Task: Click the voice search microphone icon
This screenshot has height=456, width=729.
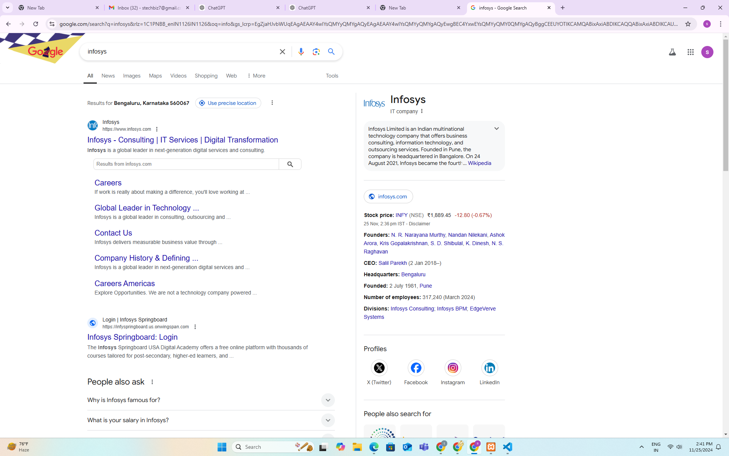Action: pos(301,52)
